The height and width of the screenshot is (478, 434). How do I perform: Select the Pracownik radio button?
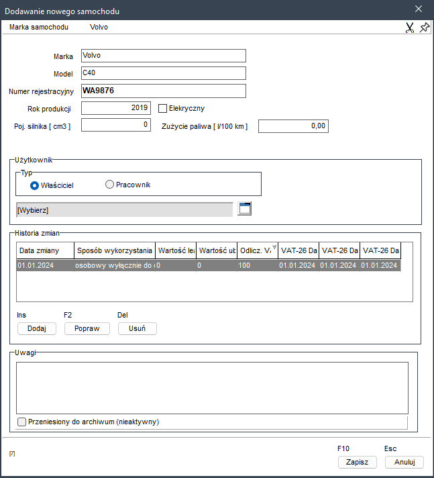click(109, 185)
